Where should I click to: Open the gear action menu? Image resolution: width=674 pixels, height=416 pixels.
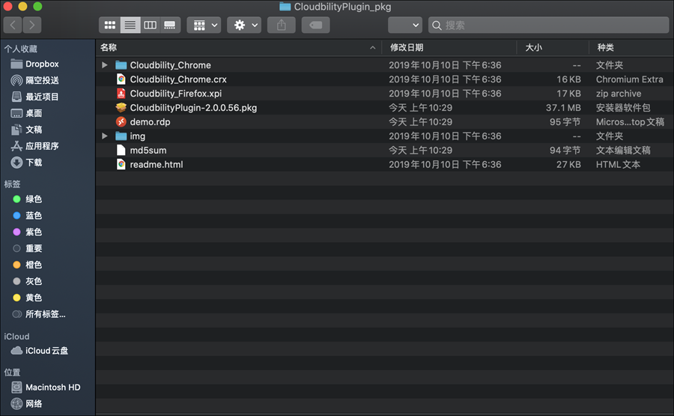pos(245,25)
